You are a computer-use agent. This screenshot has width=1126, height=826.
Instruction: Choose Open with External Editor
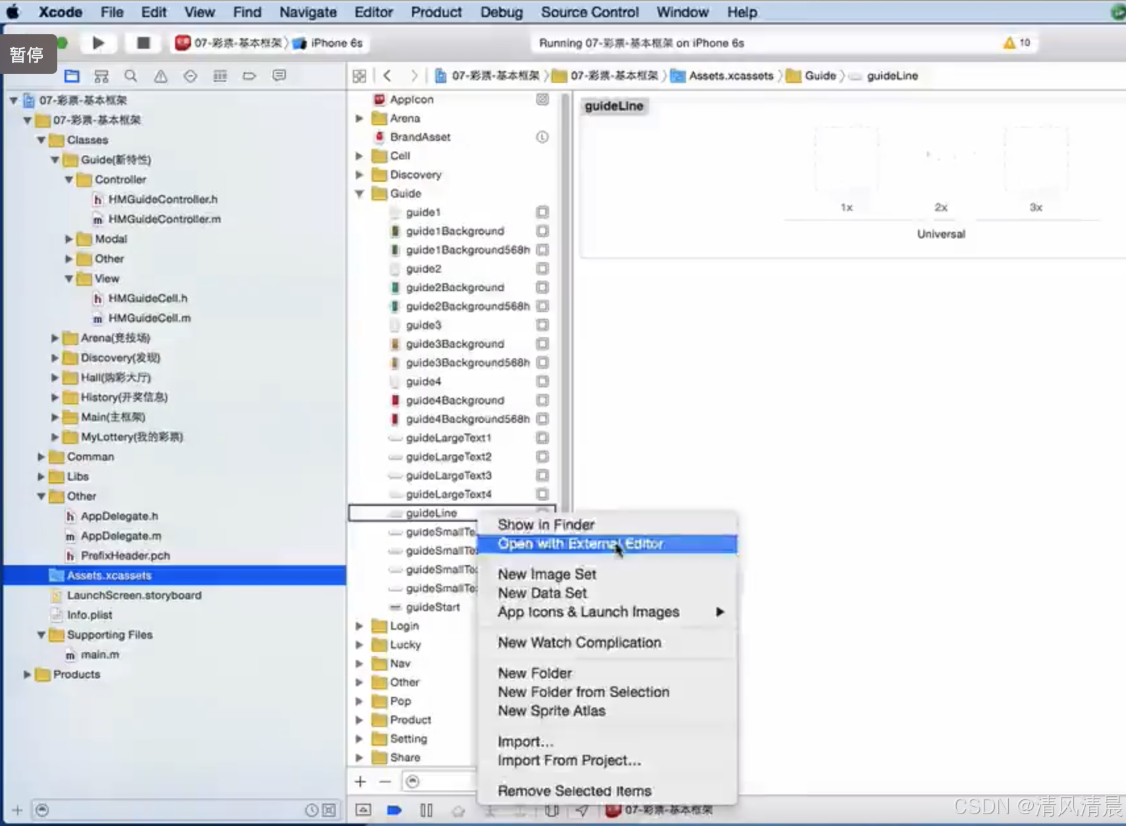pos(606,544)
